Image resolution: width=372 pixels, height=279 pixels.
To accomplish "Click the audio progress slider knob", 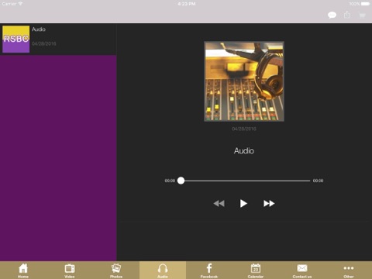I will point(181,181).
